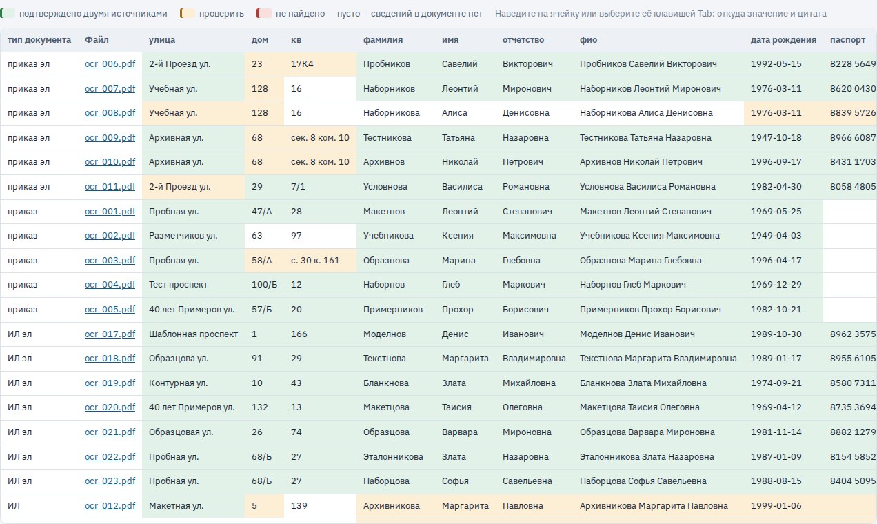Click the street cell "Тест проспект"
Screen dimensions: 877x524
coord(193,285)
